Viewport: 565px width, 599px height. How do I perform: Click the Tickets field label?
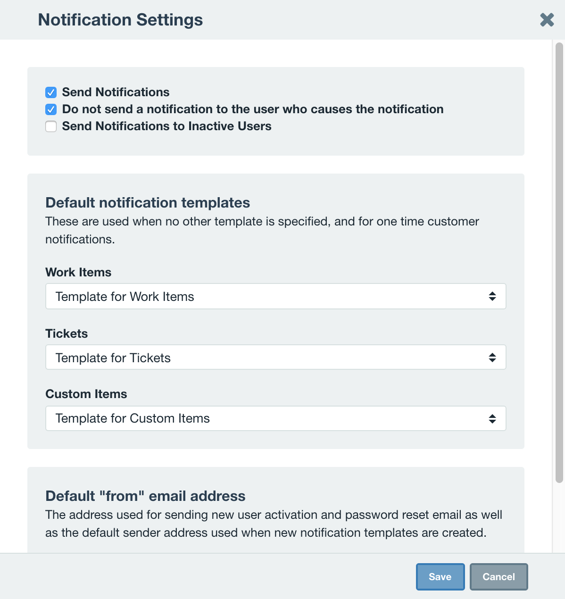pos(66,334)
